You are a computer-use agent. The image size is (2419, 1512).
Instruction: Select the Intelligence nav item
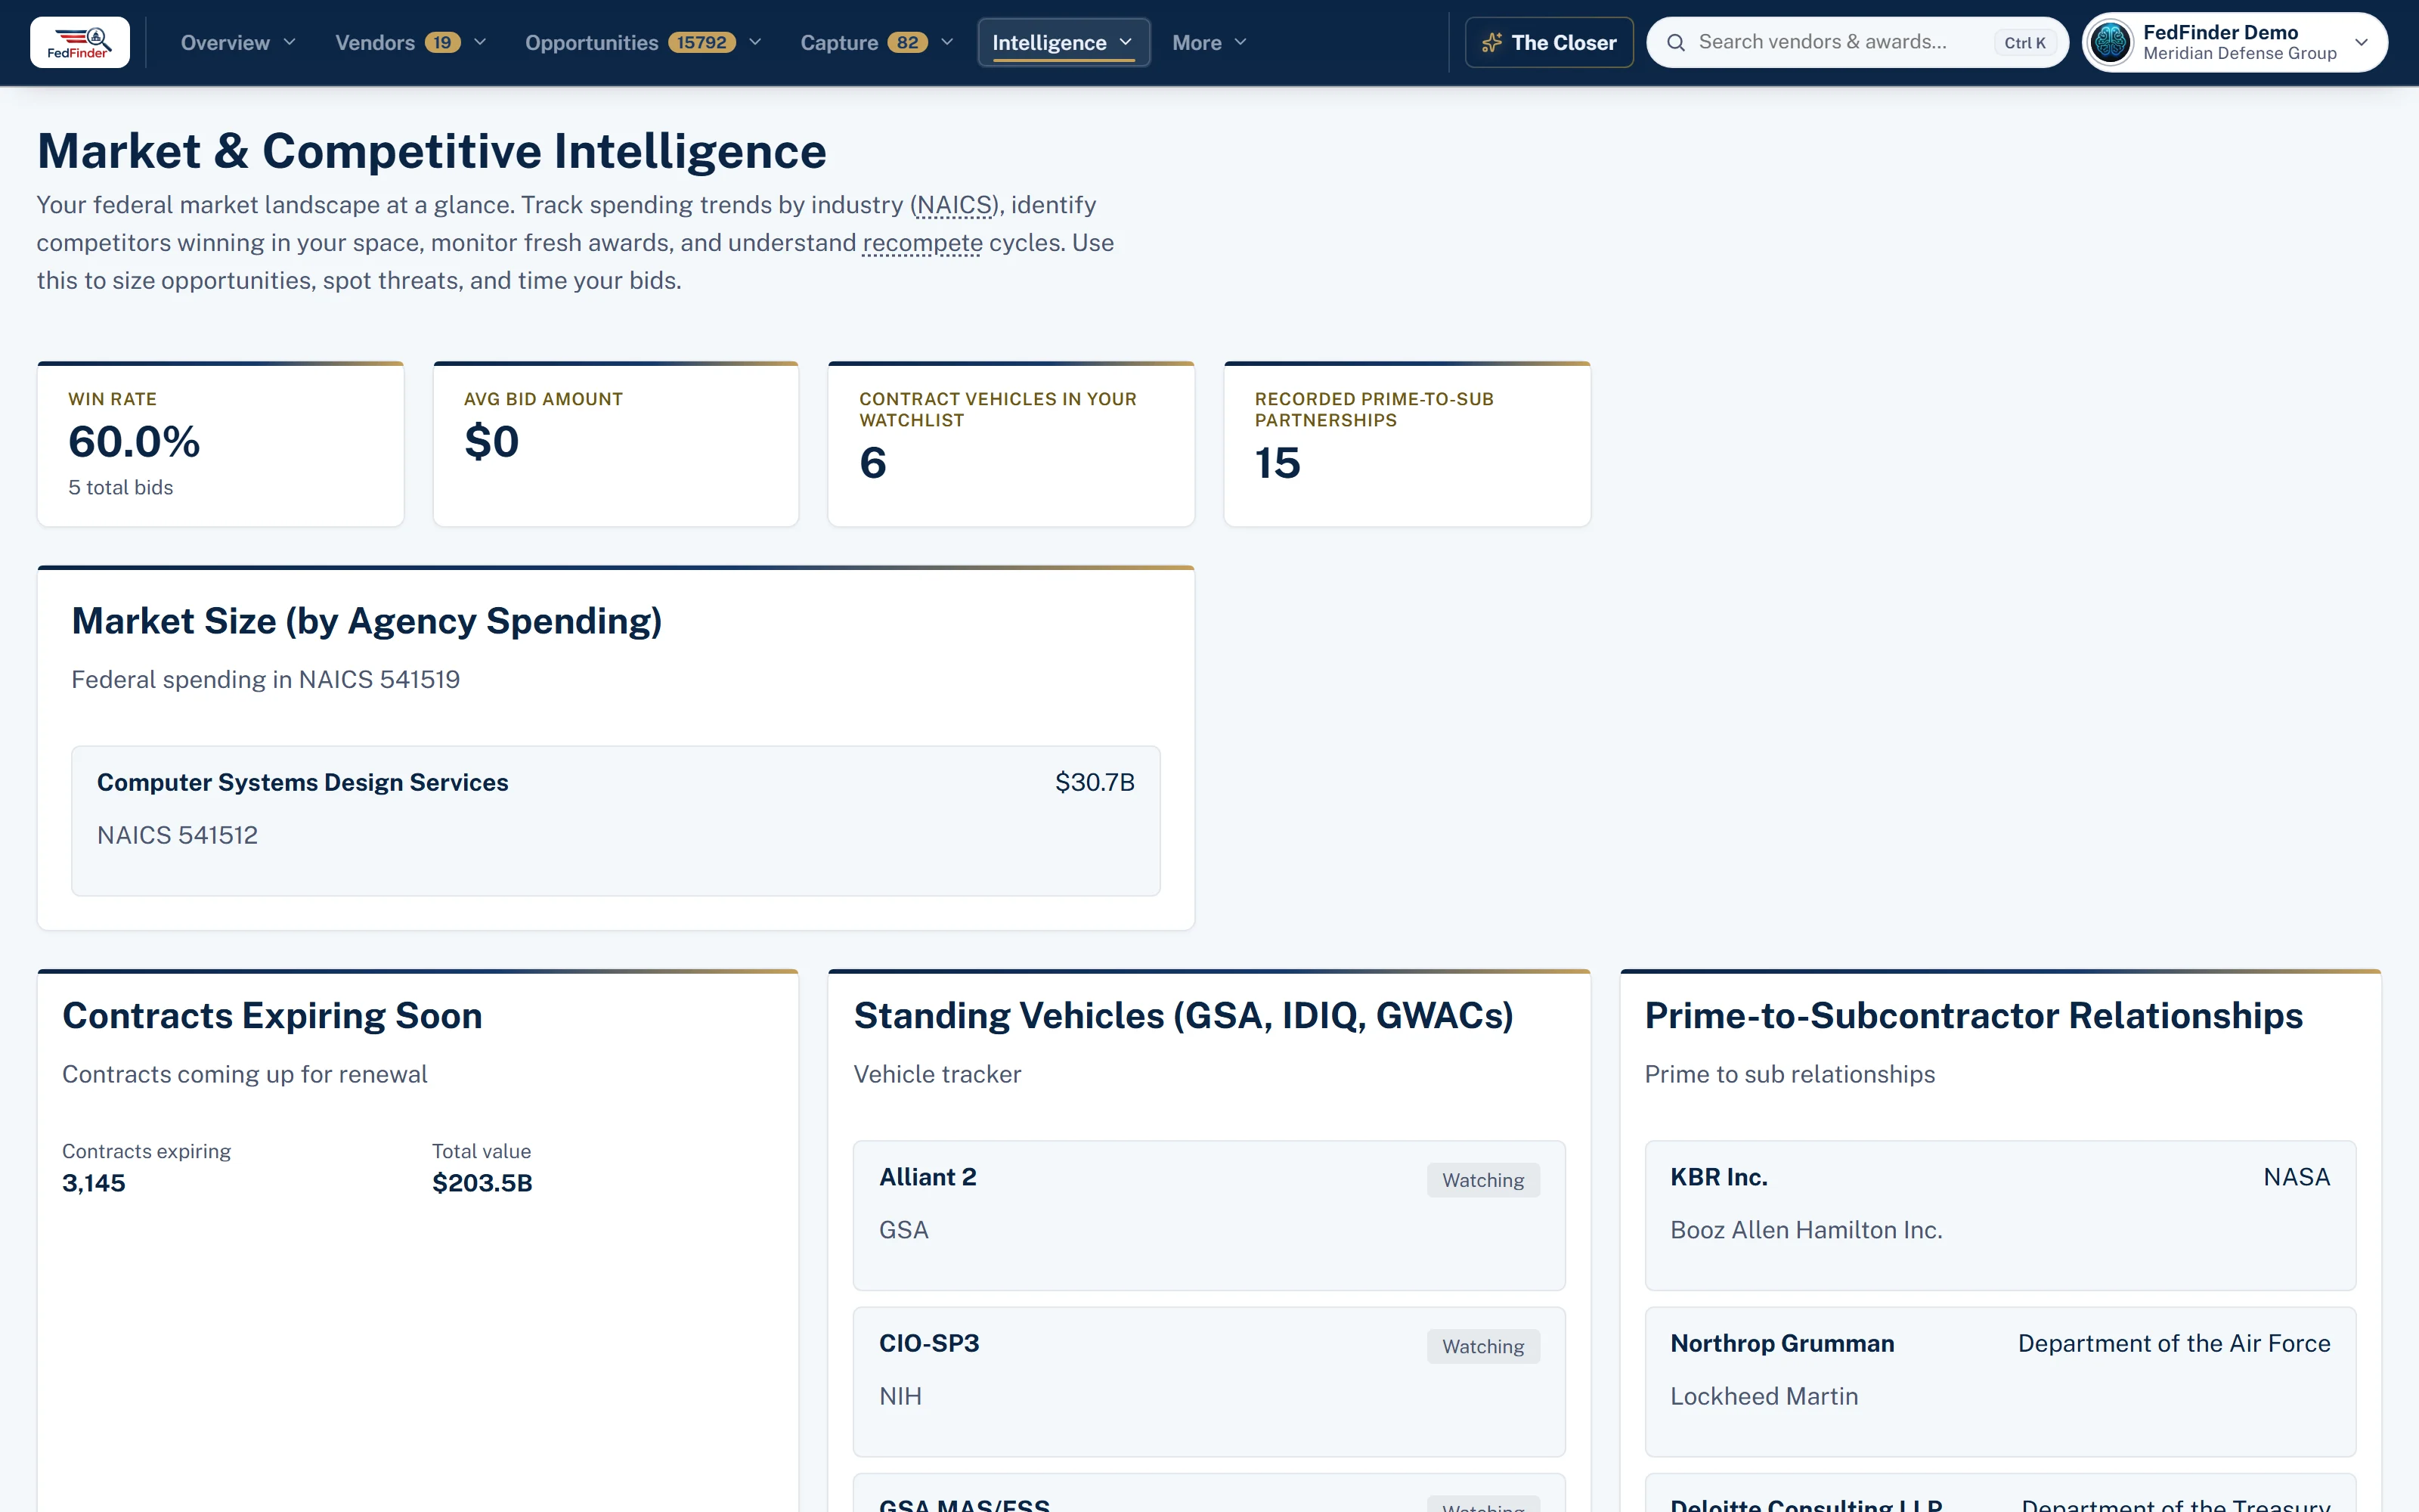[1064, 43]
